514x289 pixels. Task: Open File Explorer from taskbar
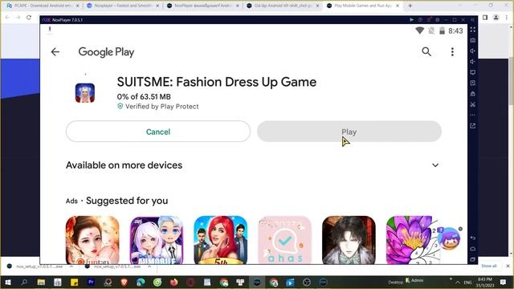point(41,282)
